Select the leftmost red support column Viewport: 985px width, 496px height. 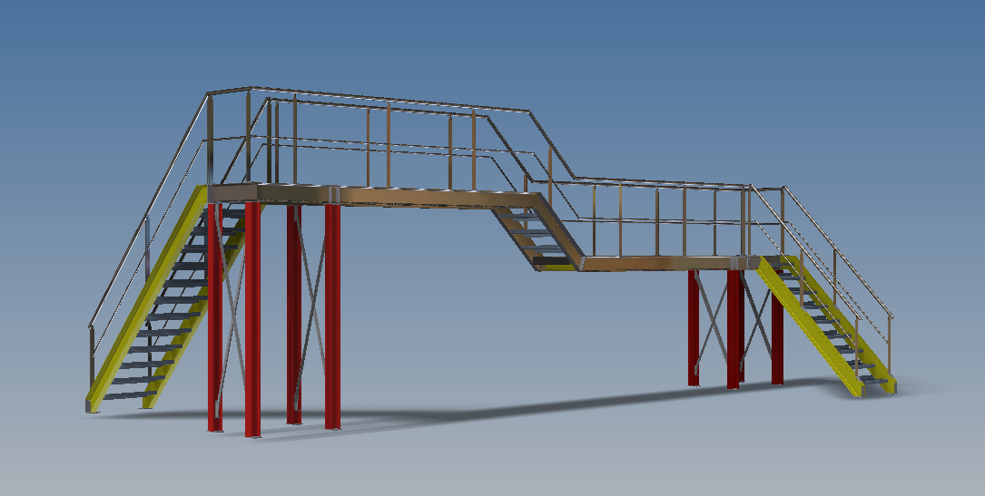point(215,317)
